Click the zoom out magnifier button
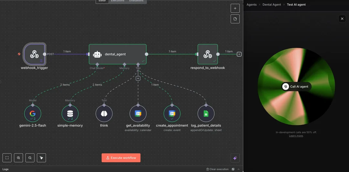 tap(30, 158)
